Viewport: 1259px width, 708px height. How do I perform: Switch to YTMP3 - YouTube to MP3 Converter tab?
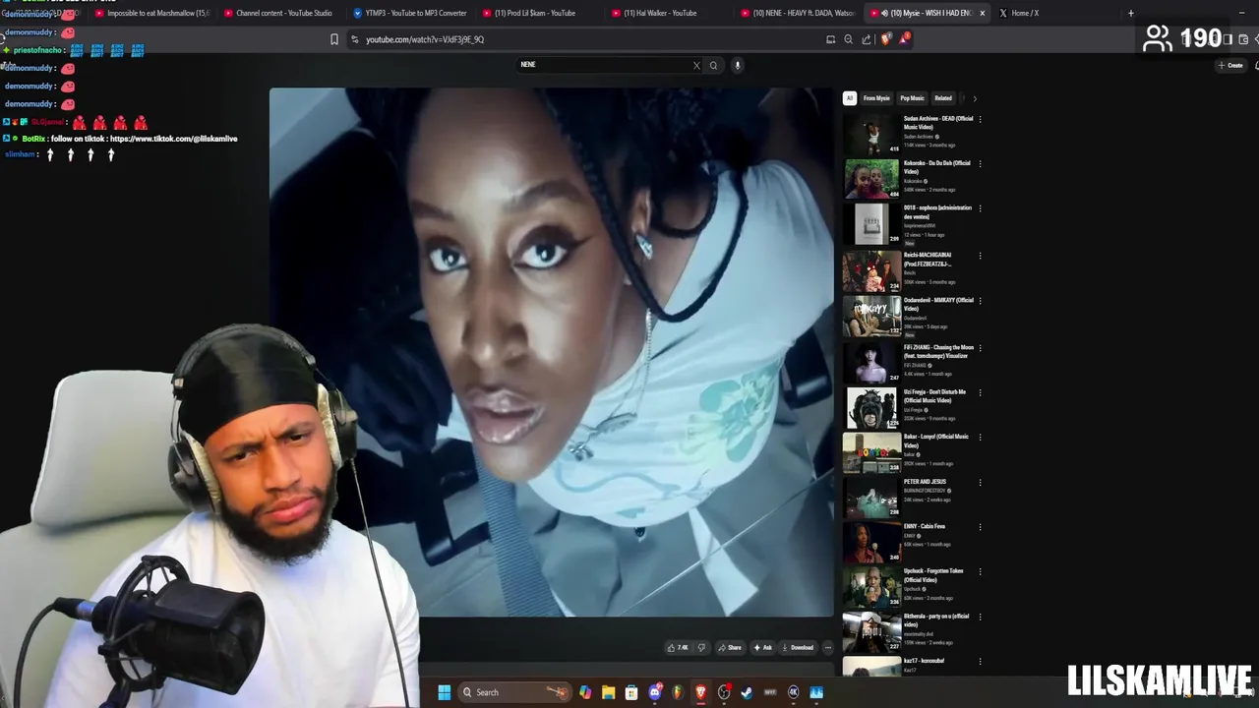pos(409,13)
